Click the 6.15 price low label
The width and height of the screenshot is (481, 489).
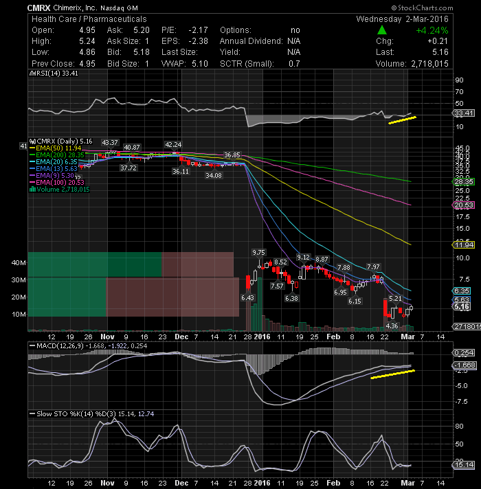tap(355, 302)
